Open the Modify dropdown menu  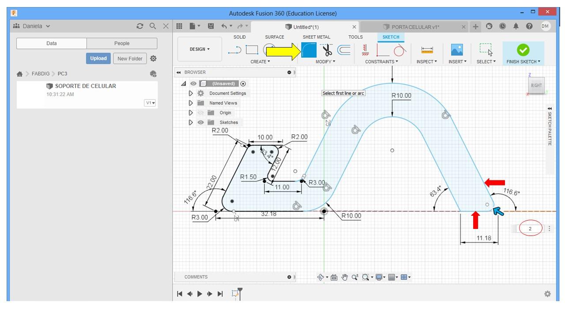tap(325, 62)
